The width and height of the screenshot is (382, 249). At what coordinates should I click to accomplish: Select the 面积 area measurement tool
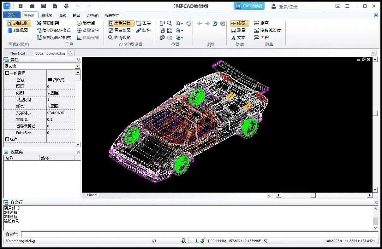click(x=261, y=38)
